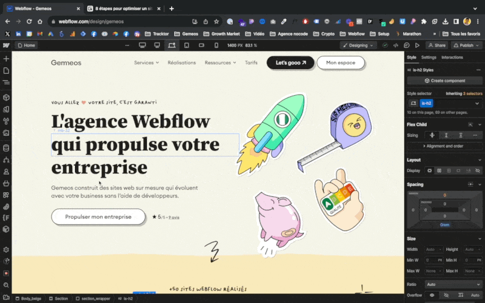Open the Navigator panel icon
Screen dimensions: 485x303
[6, 82]
